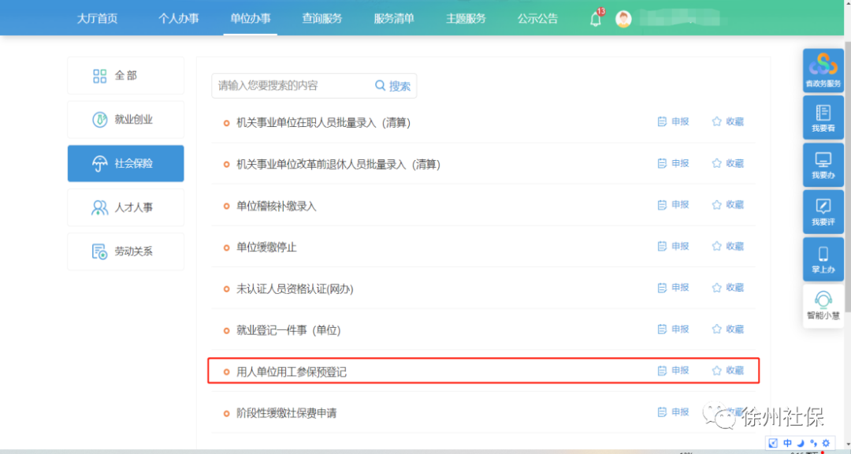Open the 单位缓缴停止 item
This screenshot has height=454, width=851.
click(x=266, y=247)
